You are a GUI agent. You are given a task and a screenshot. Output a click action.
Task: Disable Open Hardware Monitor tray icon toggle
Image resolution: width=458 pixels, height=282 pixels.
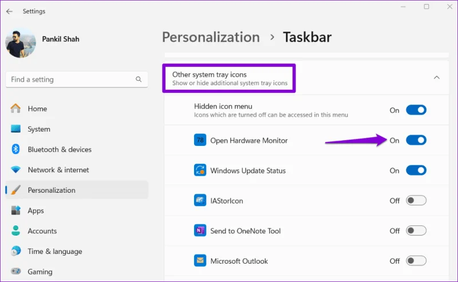[416, 140]
